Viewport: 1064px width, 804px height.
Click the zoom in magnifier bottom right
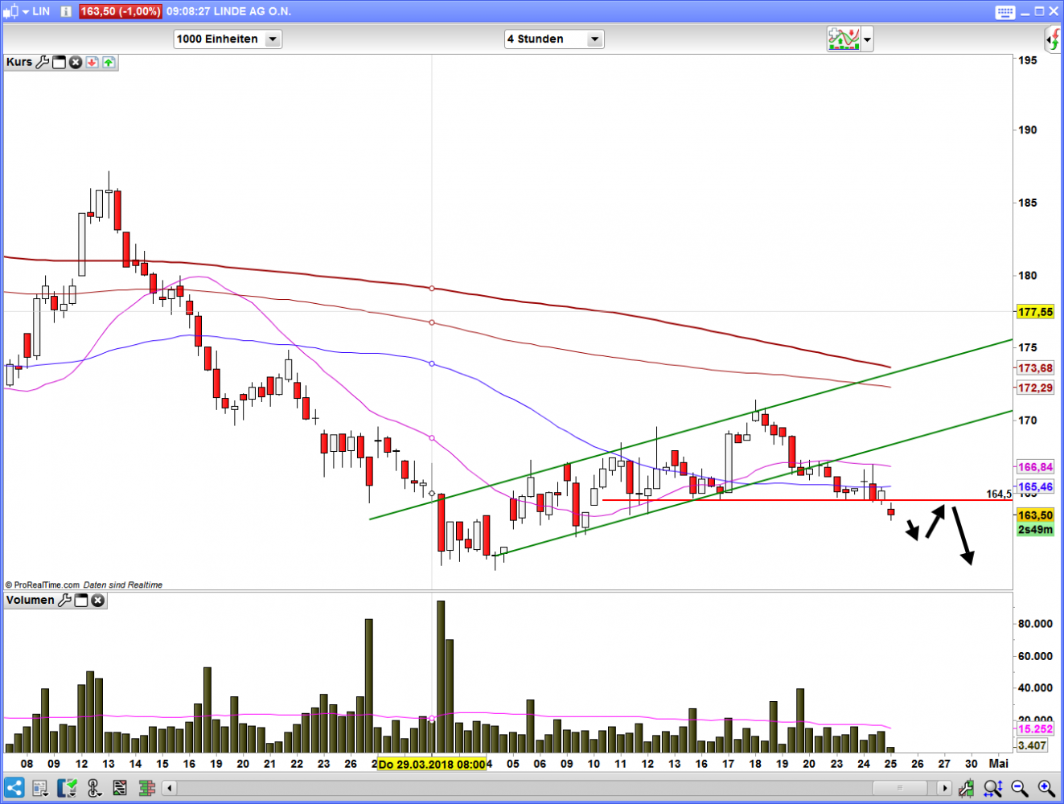coord(1046,788)
